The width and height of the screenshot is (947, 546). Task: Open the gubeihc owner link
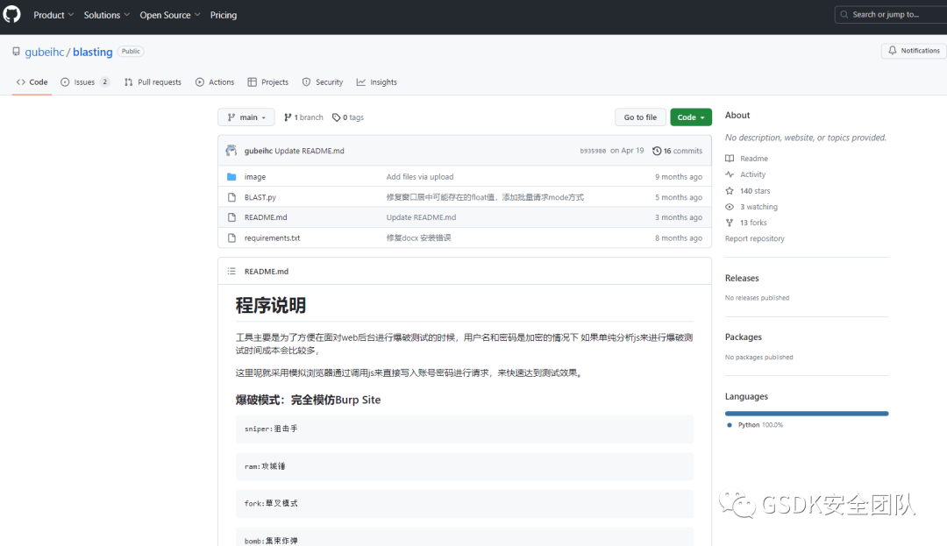pyautogui.click(x=44, y=52)
